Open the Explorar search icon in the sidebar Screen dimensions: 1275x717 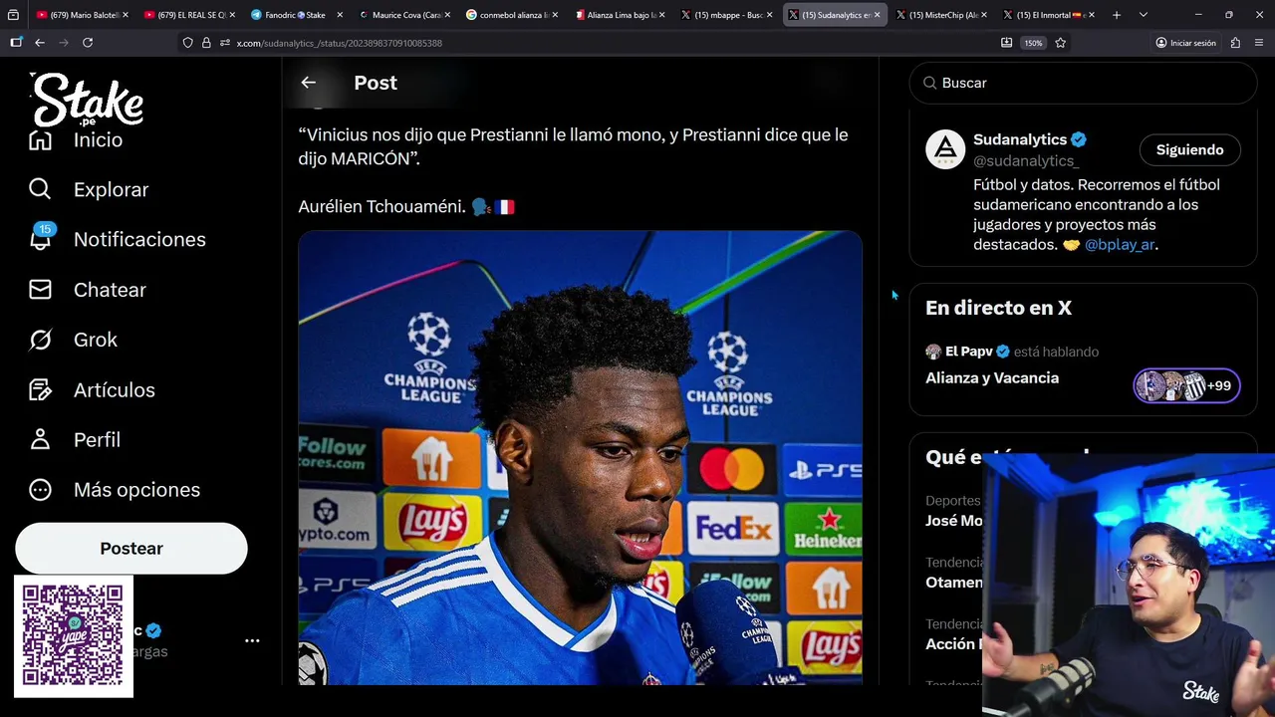tap(40, 189)
